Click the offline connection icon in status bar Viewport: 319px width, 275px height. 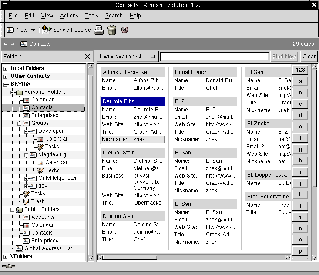(9, 266)
